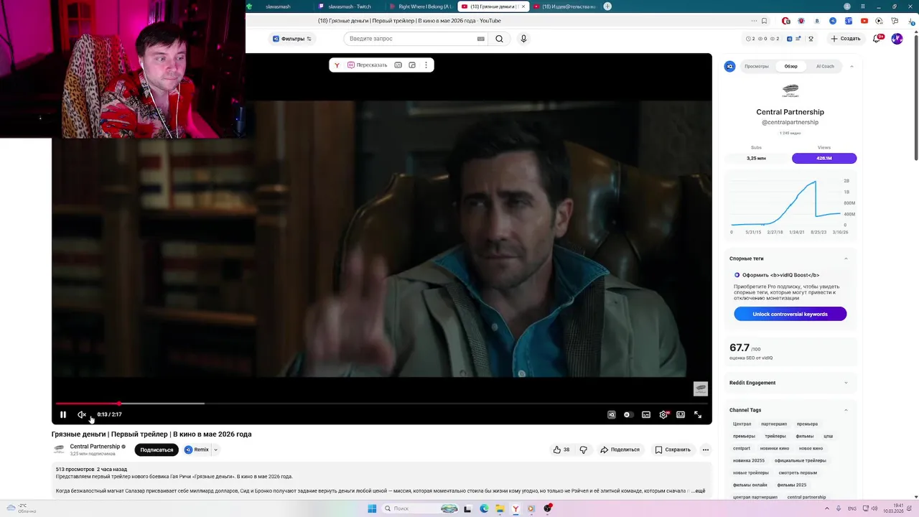Click the Central Partnership watermark in video

point(701,388)
